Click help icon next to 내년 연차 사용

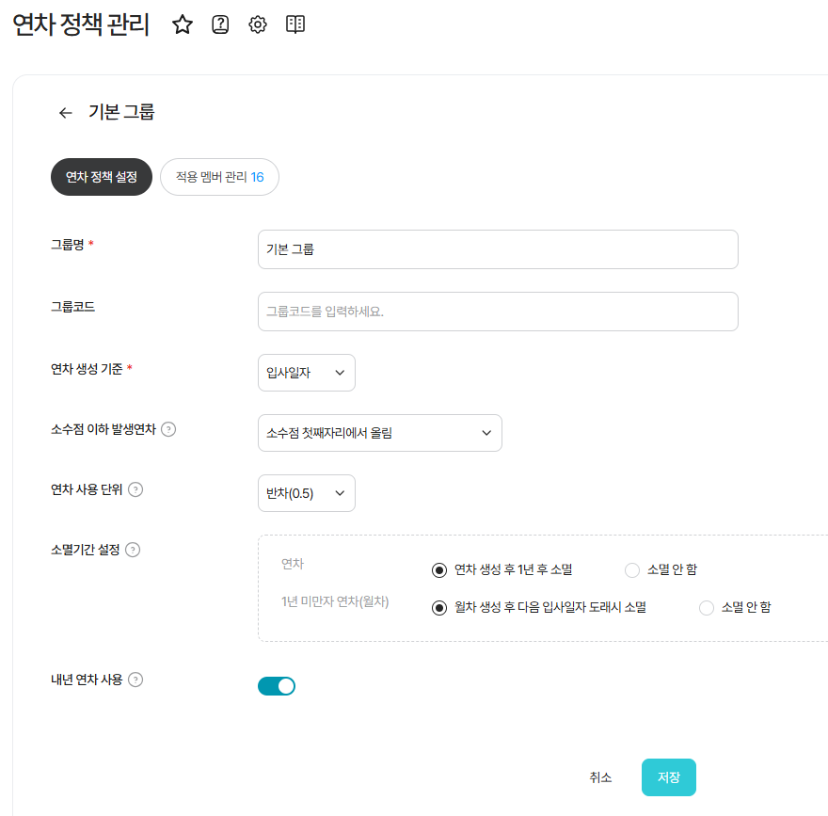tap(135, 680)
